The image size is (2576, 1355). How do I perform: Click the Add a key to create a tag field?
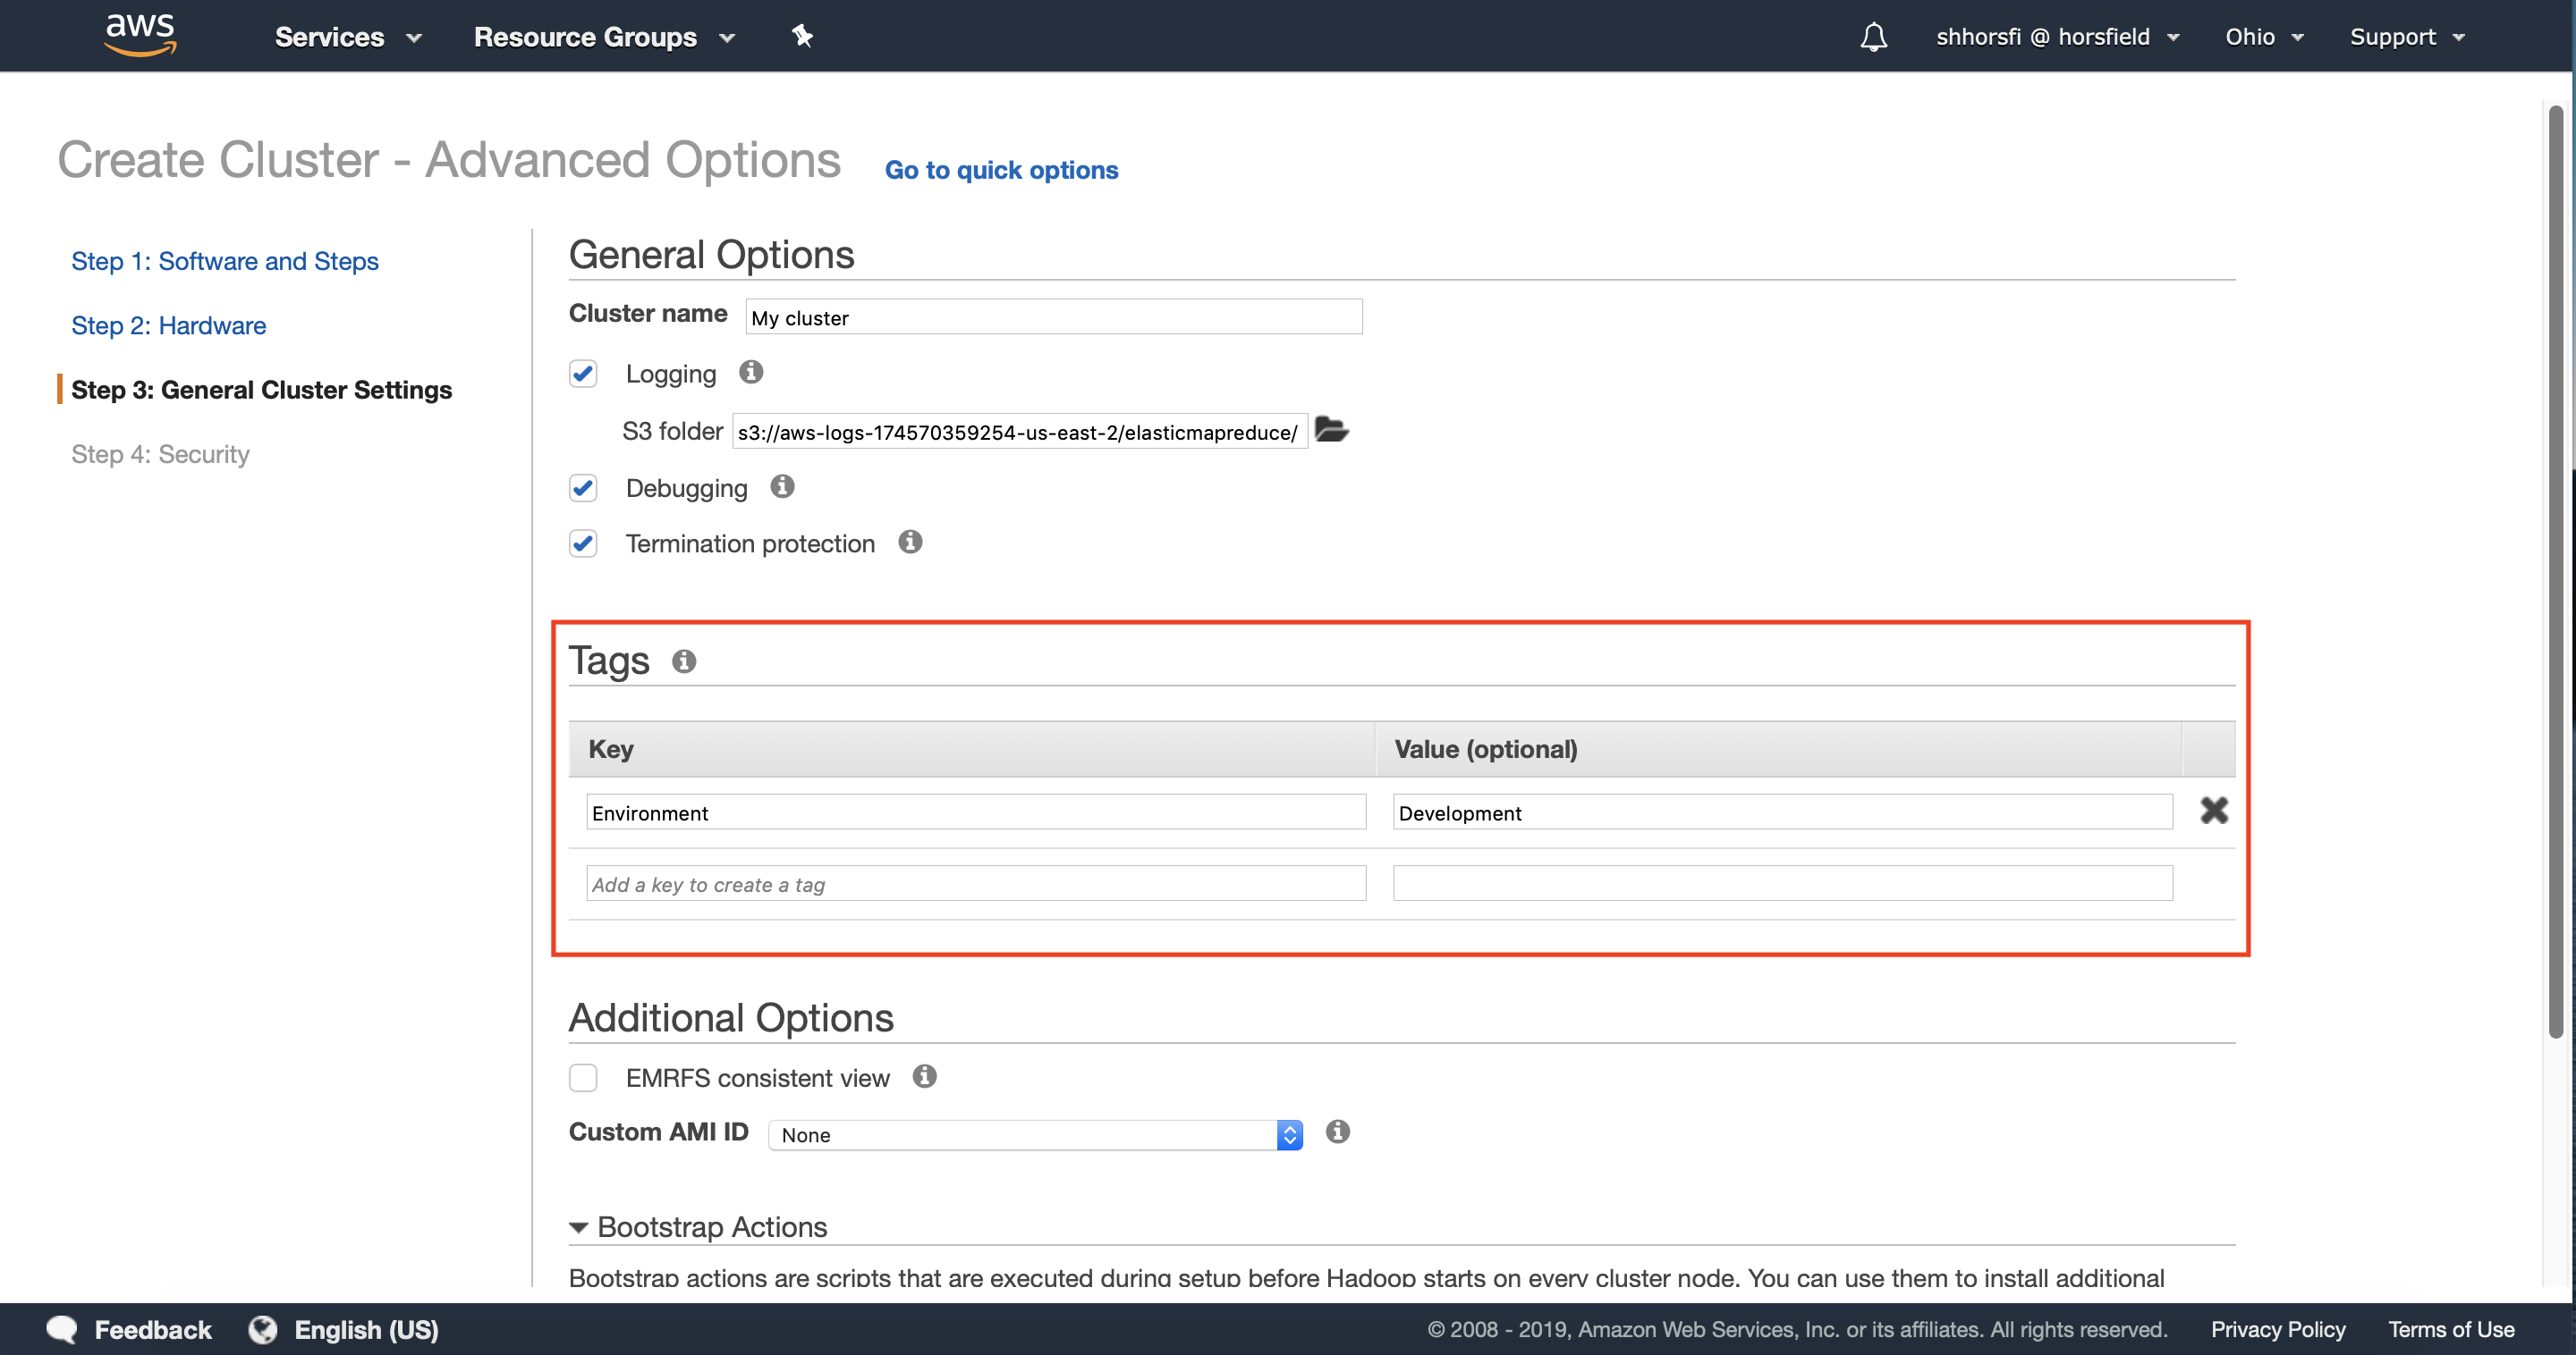coord(975,884)
